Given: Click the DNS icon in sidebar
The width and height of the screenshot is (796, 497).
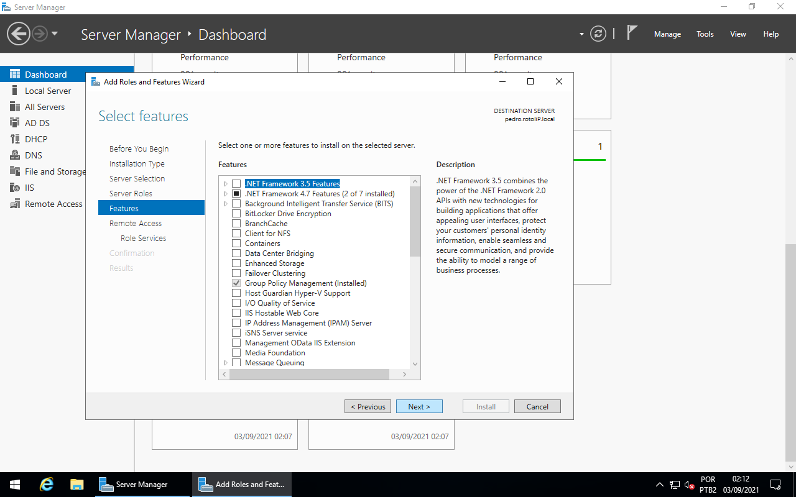Looking at the screenshot, I should (x=15, y=155).
